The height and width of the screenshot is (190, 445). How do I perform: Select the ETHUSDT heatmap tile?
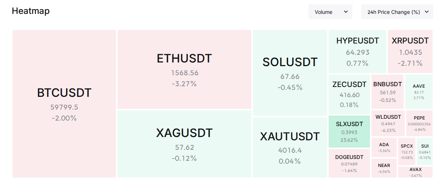[x=184, y=69]
